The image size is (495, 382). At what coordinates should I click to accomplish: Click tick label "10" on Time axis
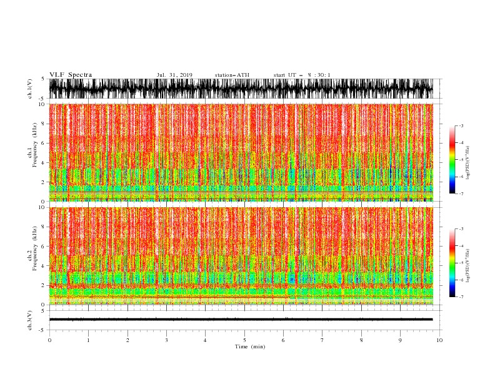(439, 340)
